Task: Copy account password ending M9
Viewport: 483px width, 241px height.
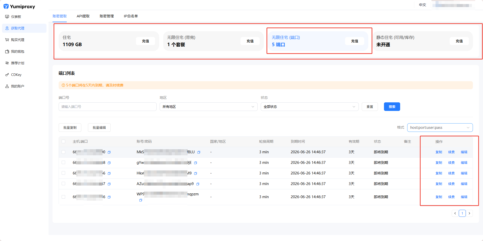Action: [196, 173]
